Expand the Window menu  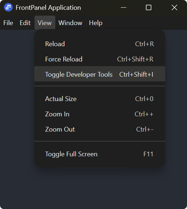(70, 23)
